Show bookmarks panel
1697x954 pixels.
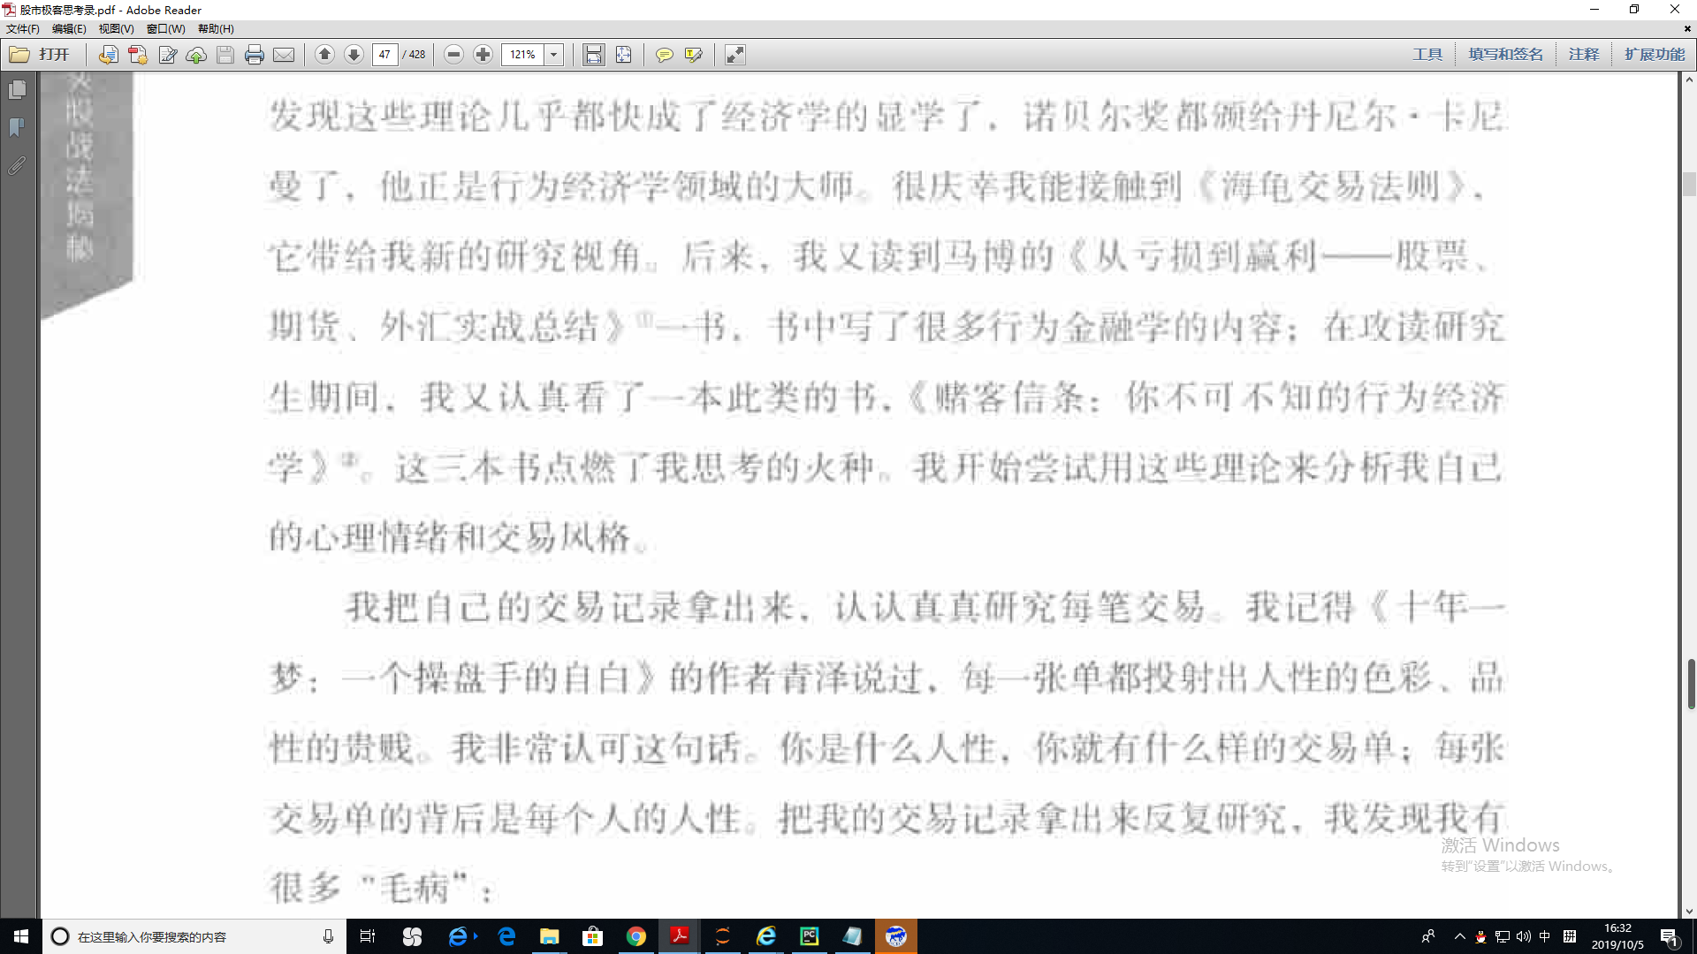point(17,128)
